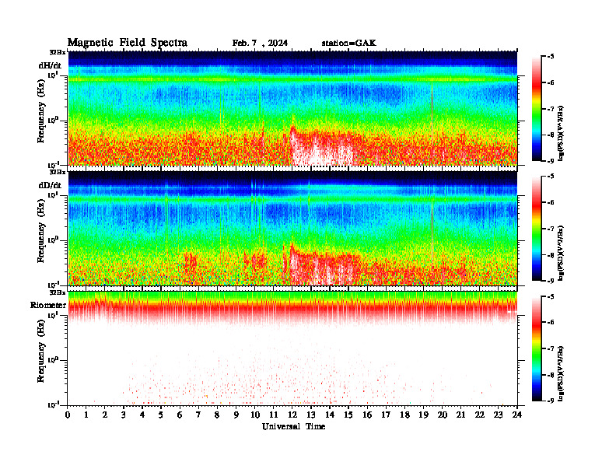Image resolution: width=616 pixels, height=476 pixels.
Task: Click the -6 value on Riometer color bar
Action: point(551,322)
